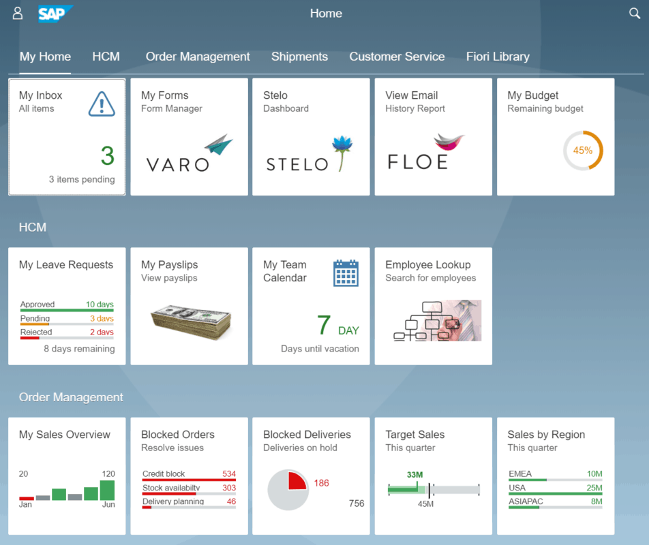Click the SAP logo

(x=55, y=14)
